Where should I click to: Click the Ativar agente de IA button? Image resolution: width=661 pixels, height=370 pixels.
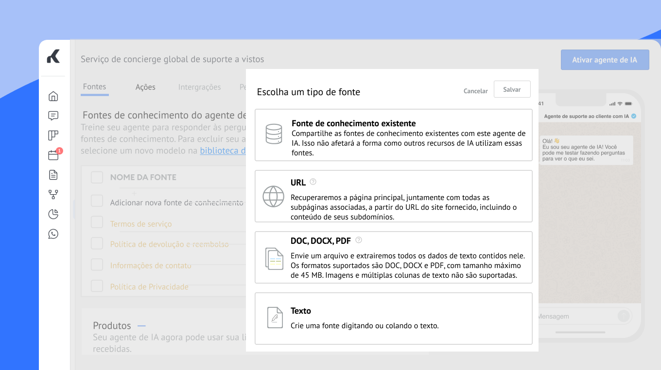pos(605,60)
